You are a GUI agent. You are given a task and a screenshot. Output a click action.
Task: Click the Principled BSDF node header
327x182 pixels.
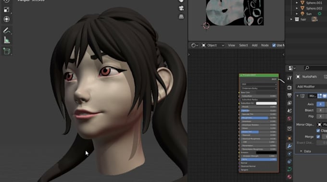(259, 75)
